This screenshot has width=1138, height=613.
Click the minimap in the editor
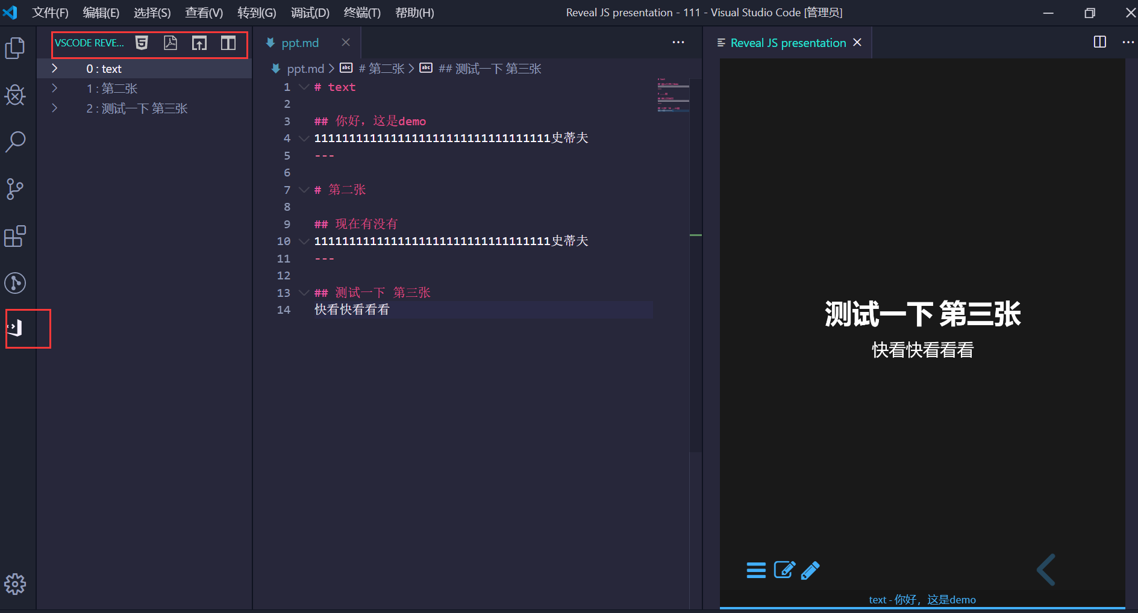pos(673,96)
